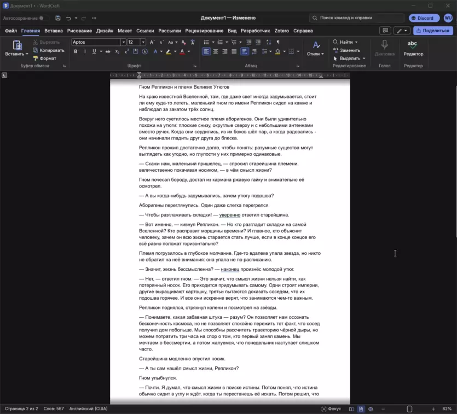Image resolution: width=457 pixels, height=414 pixels.
Task: Click the Undo arrow icon
Action: pyautogui.click(x=68, y=18)
